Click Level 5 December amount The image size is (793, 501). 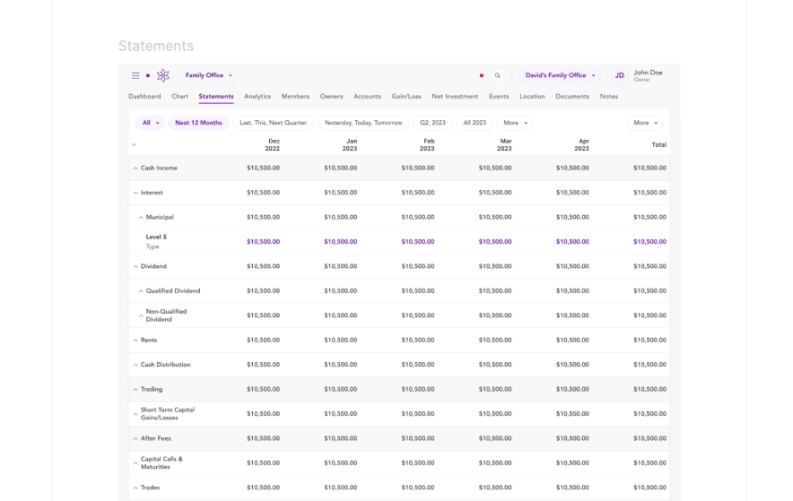(x=263, y=242)
